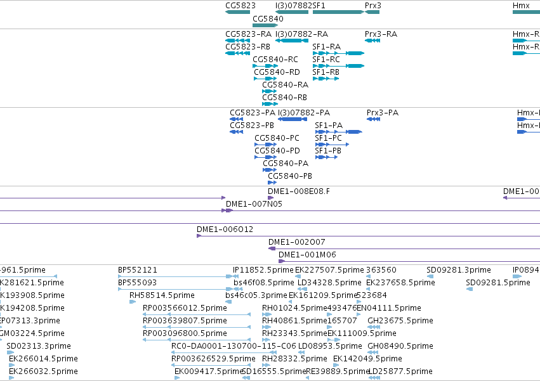Click the 363560 EST label

point(381,271)
